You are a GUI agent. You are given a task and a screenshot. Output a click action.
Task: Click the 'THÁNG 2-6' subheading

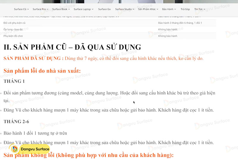coord(16,122)
